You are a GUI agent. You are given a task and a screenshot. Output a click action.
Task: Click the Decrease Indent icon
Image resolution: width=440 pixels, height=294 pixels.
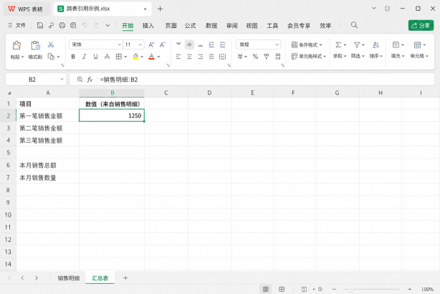tap(211, 44)
